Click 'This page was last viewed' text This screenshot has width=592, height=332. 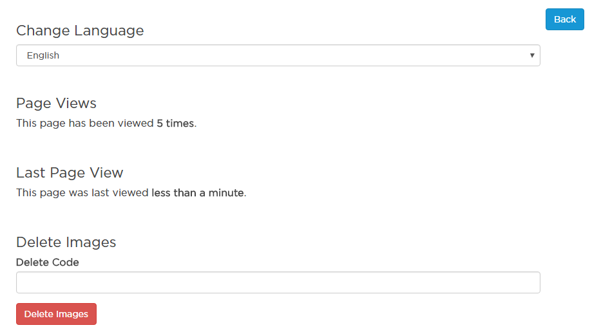(x=82, y=192)
